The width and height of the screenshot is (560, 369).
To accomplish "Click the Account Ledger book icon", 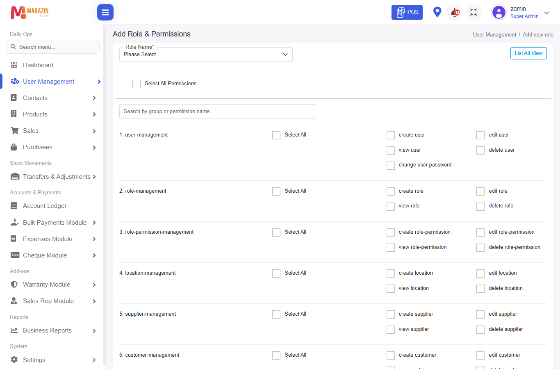I will click(x=14, y=206).
